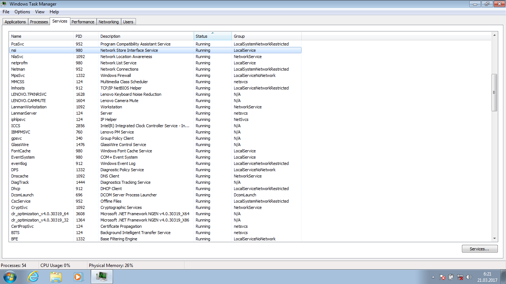Image resolution: width=506 pixels, height=284 pixels.
Task: Open the Windows Start menu
Action: pyautogui.click(x=9, y=276)
